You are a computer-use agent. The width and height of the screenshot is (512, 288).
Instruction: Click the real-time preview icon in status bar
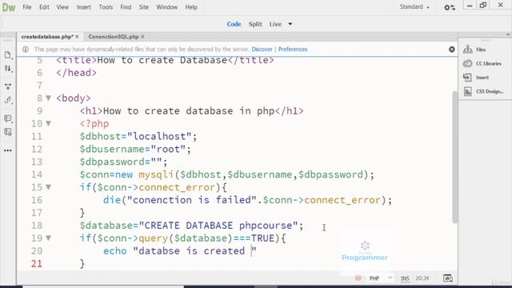pyautogui.click(x=448, y=278)
